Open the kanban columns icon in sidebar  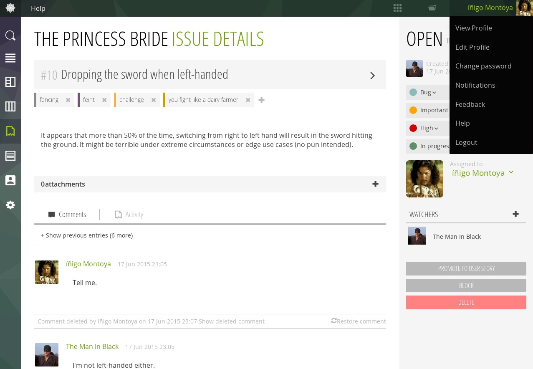tap(10, 106)
